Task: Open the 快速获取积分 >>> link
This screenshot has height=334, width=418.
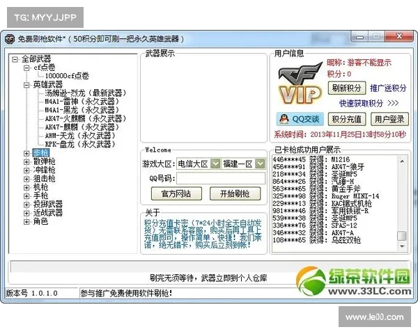Action: point(369,104)
